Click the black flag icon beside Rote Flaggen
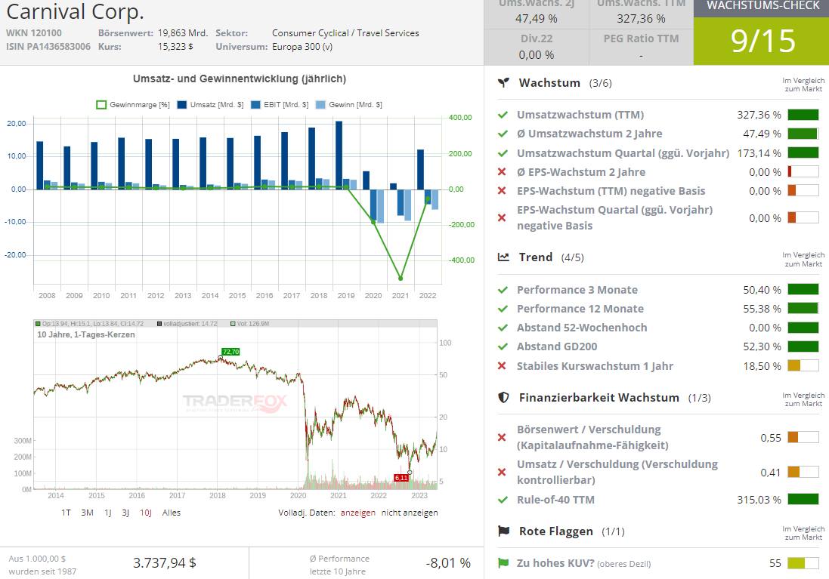Image resolution: width=829 pixels, height=579 pixels. pos(504,531)
